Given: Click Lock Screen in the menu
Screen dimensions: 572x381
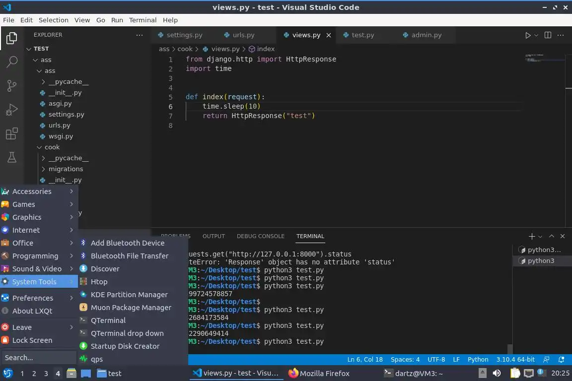Looking at the screenshot, I should [x=38, y=340].
